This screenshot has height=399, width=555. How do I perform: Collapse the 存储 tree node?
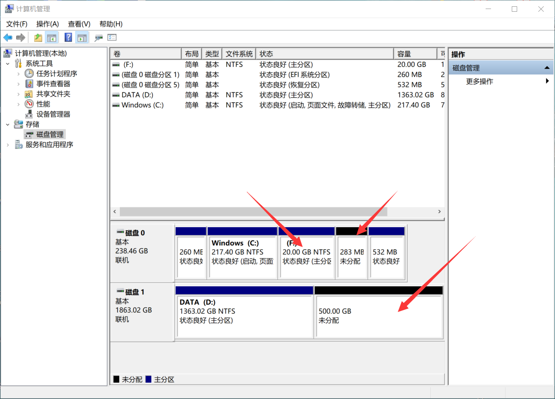point(8,124)
